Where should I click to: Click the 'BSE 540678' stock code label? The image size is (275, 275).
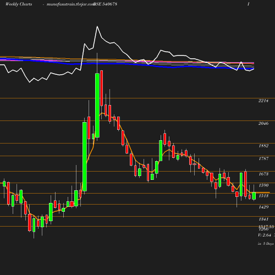pos(105,4)
